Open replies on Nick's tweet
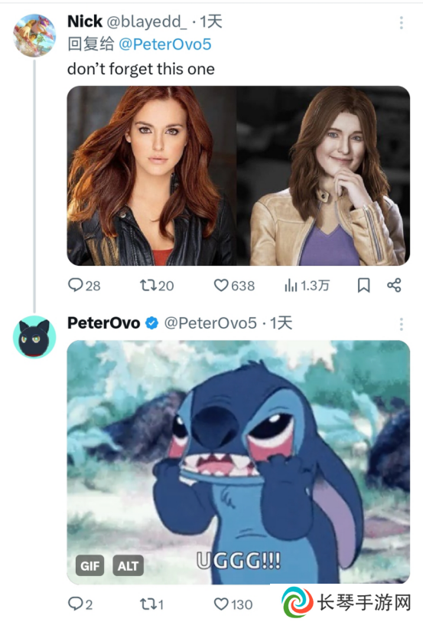Screen dimensions: 423x622 click(x=84, y=286)
